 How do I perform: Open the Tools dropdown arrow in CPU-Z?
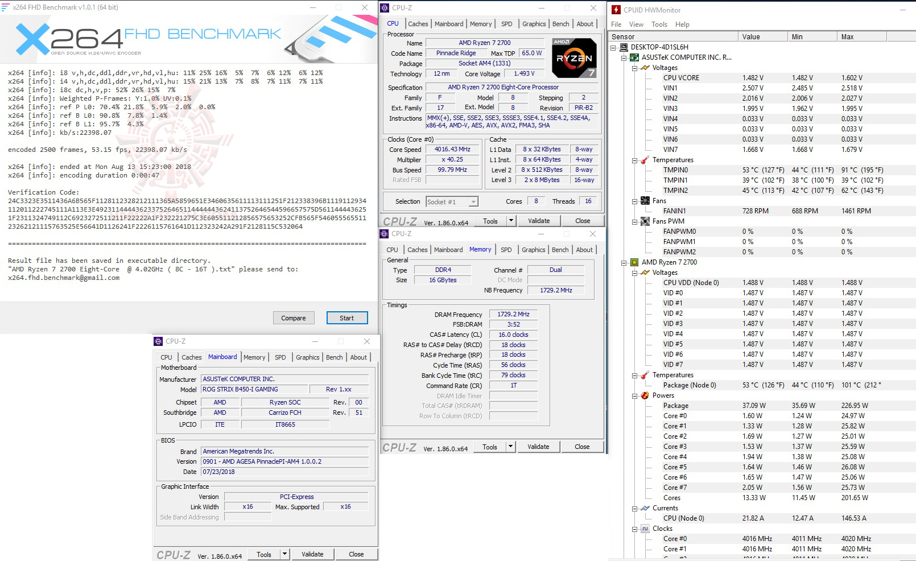[x=510, y=220]
